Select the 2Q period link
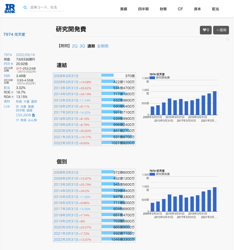This screenshot has width=234, height=250. click(x=75, y=46)
